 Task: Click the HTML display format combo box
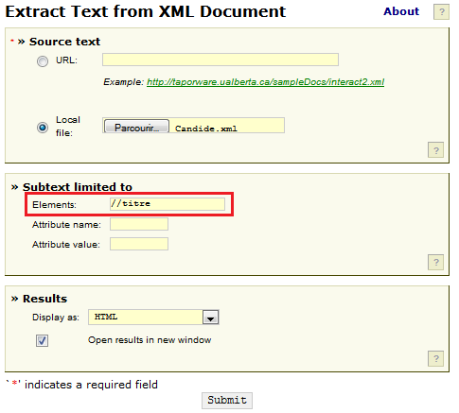point(153,318)
